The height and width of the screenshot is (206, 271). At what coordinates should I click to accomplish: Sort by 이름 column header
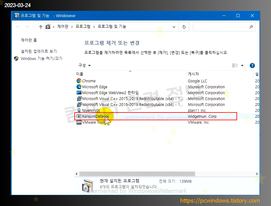(130, 74)
